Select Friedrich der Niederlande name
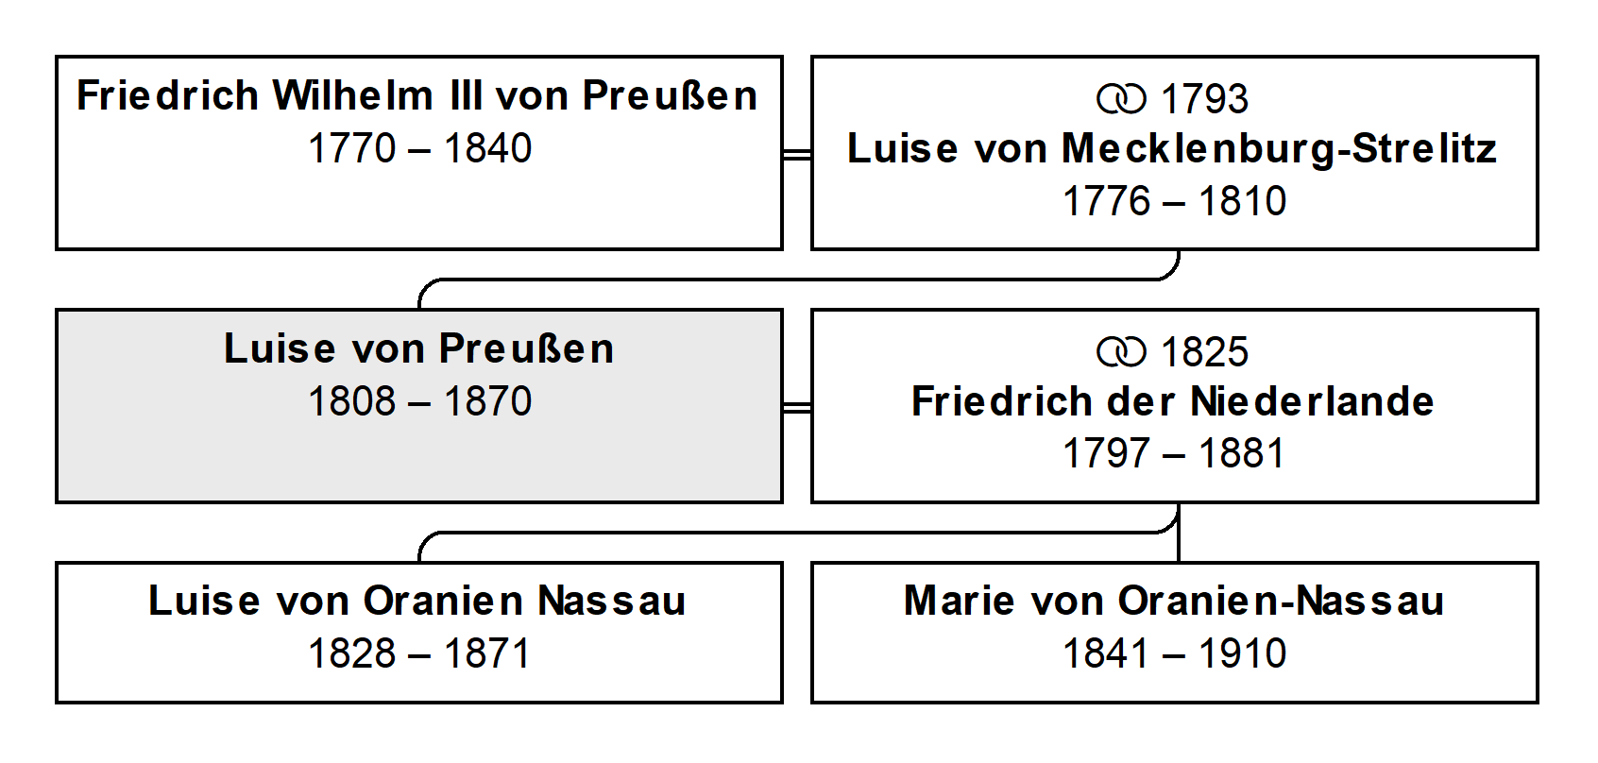The image size is (1598, 763). pos(1172,401)
